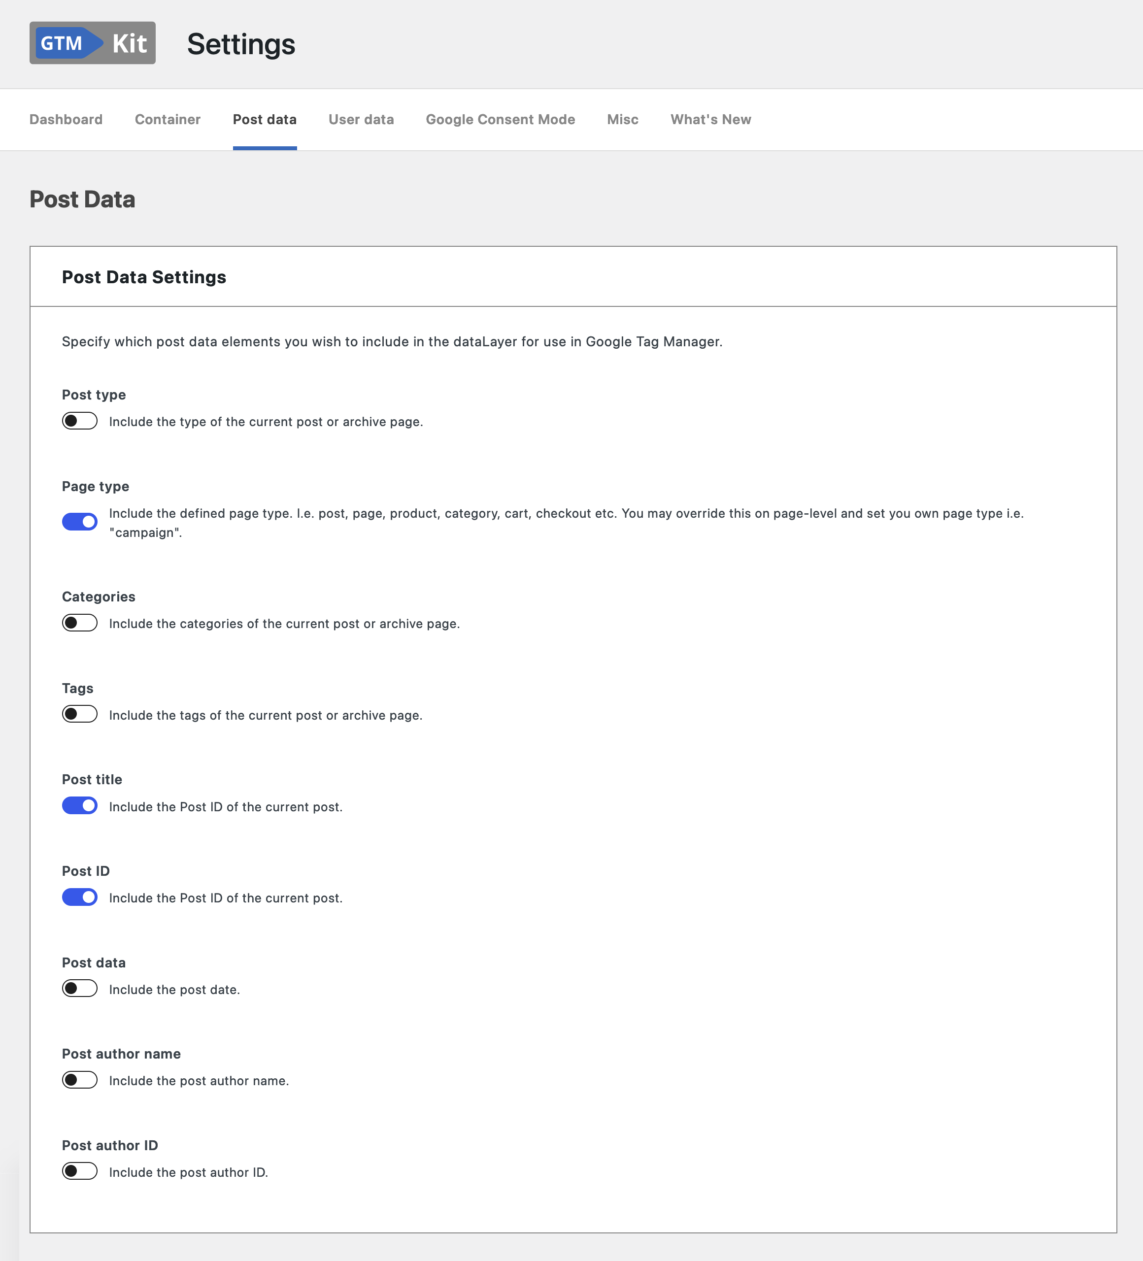Image resolution: width=1143 pixels, height=1261 pixels.
Task: Open Google Consent Mode settings
Action: coord(500,120)
